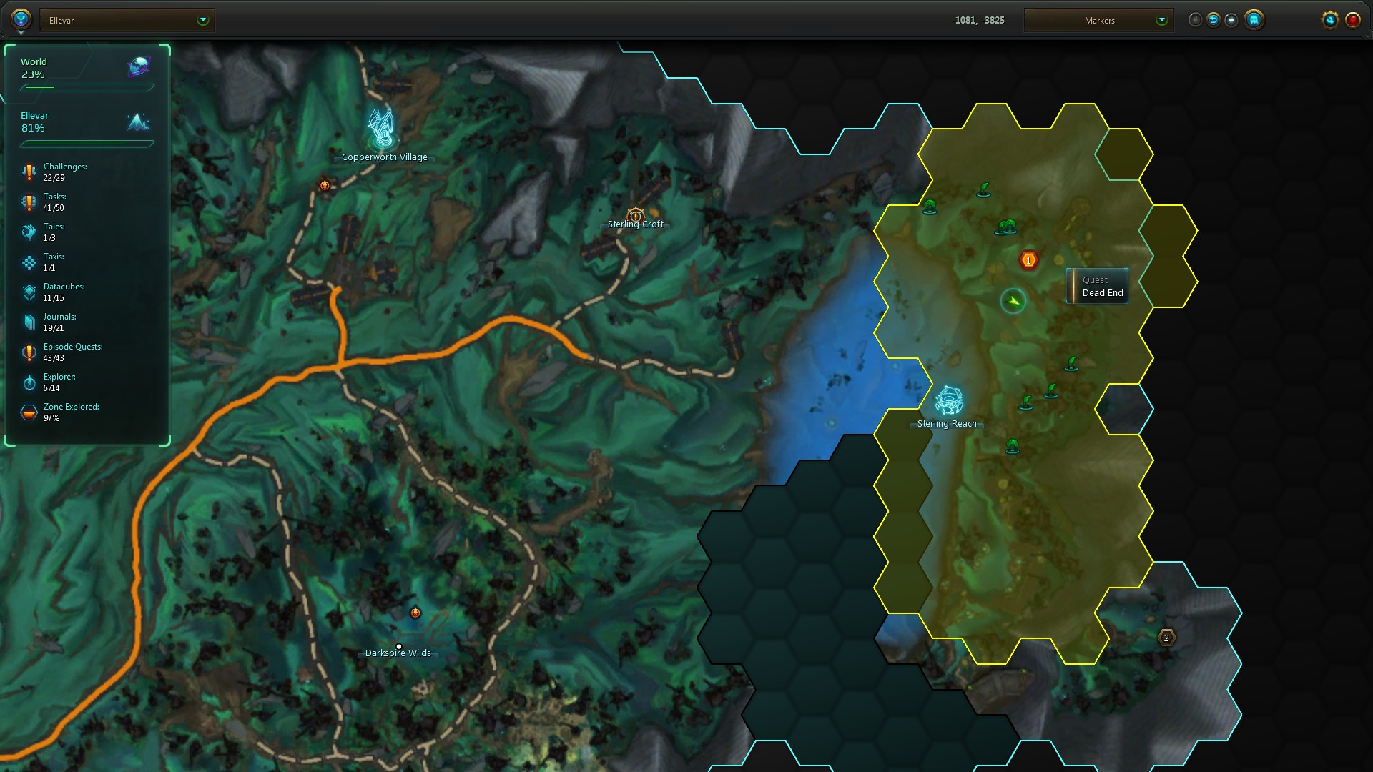The height and width of the screenshot is (772, 1373).
Task: Open map settings wrench gear icon
Action: pyautogui.click(x=1329, y=20)
